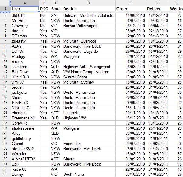Click dealer cell 'Barloworld, Bayside'
Image resolution: width=183 pixels, height=177 pixels.
pyautogui.click(x=89, y=51)
